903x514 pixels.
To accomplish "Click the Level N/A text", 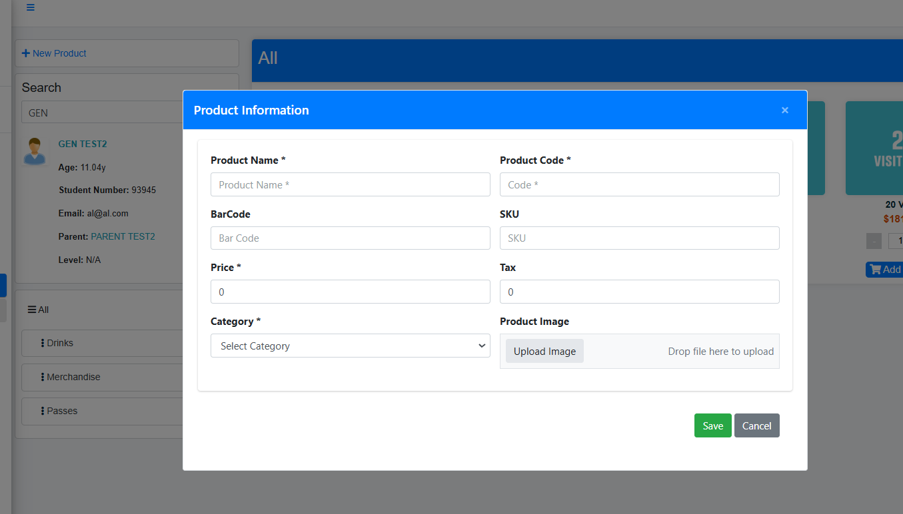I will [x=79, y=260].
